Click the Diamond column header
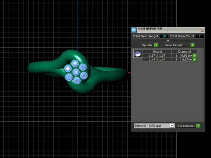 pyautogui.click(x=185, y=51)
